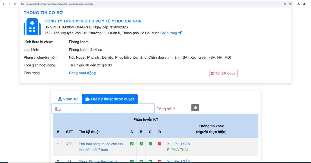
Task: Click the browser address bar URL
Action: pyautogui.click(x=60, y=4)
